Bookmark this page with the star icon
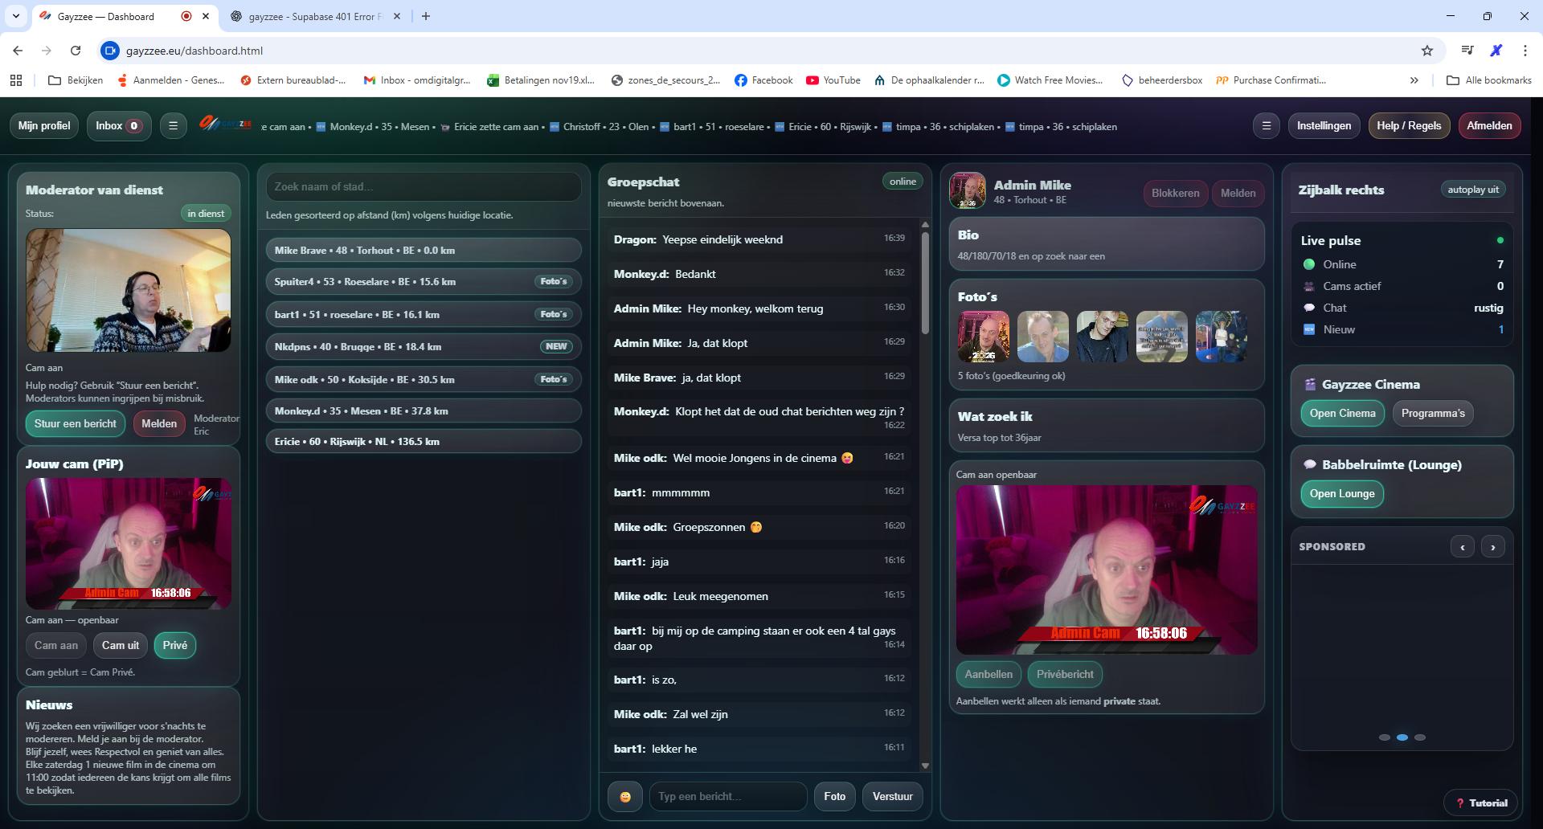1543x829 pixels. [x=1427, y=51]
